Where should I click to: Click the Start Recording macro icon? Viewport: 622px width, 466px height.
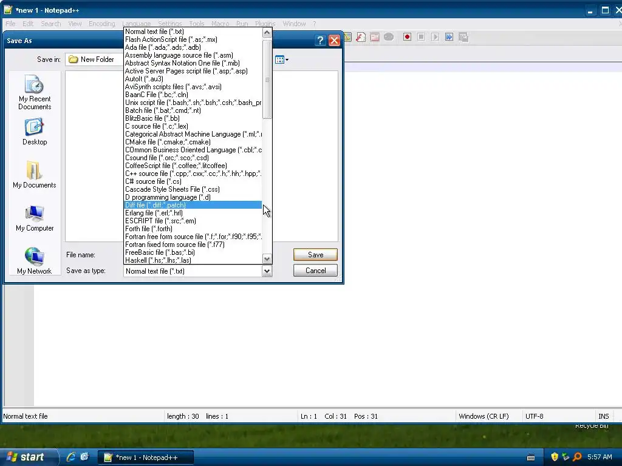coord(407,37)
